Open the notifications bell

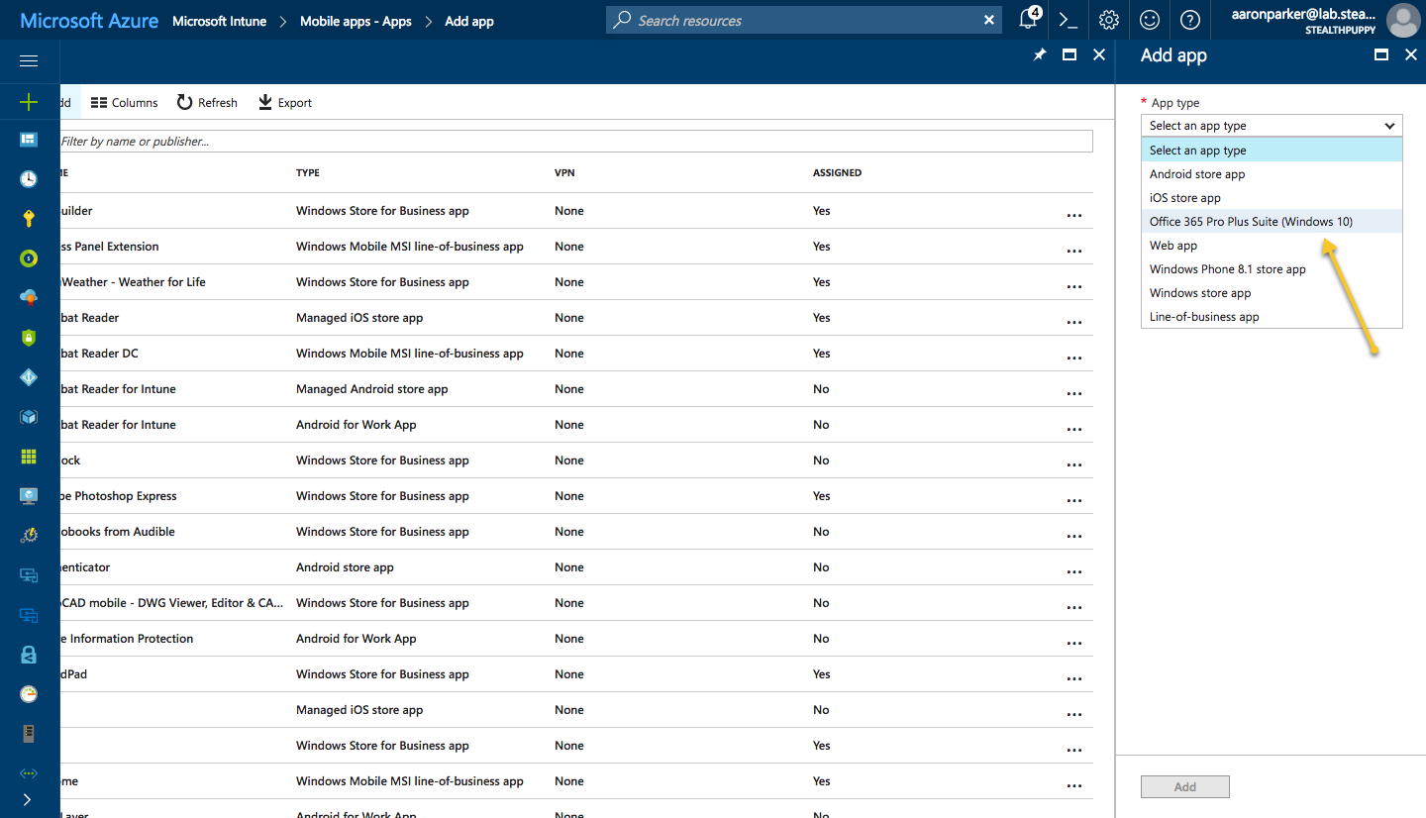click(x=1028, y=20)
